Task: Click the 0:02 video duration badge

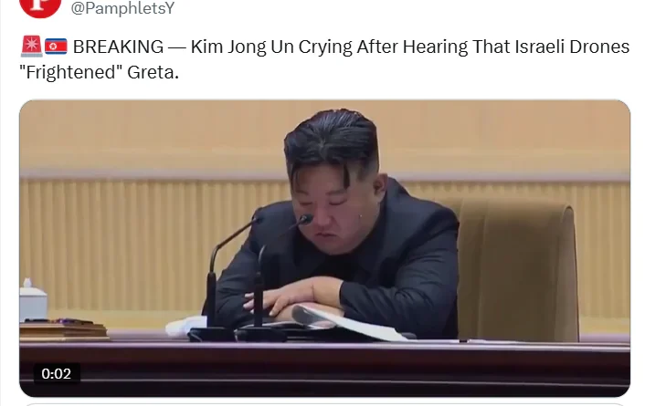Action: tap(57, 374)
